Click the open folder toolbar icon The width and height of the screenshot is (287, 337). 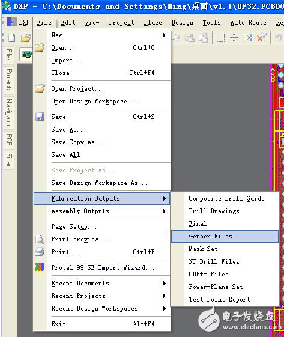point(26,38)
